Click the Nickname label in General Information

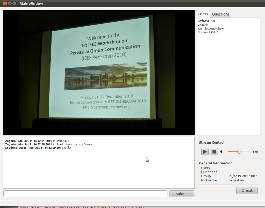point(209,180)
